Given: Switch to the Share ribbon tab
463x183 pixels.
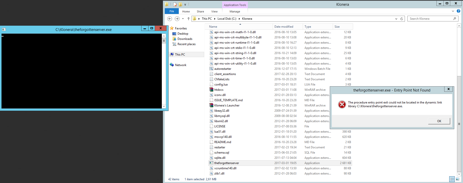Looking at the screenshot, I should (x=200, y=11).
